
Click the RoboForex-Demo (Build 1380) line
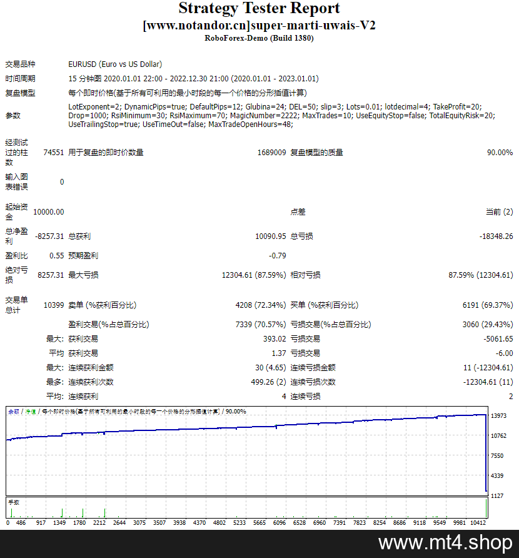point(259,38)
